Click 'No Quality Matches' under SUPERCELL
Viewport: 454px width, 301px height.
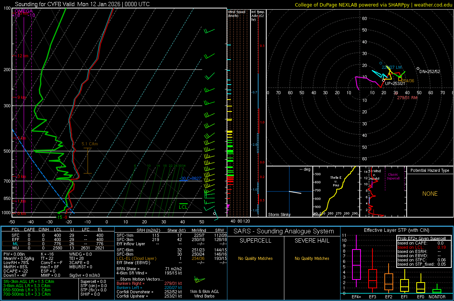[x=255, y=258]
